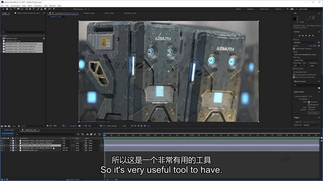Jump to first frame in Preview panel
Image resolution: width=323 pixels, height=181 pixels.
coord(299,36)
